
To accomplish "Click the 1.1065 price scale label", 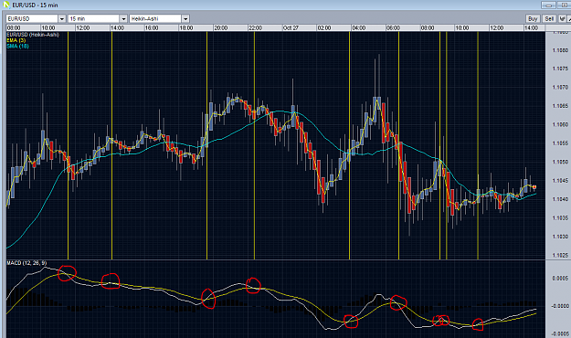I will (x=560, y=106).
